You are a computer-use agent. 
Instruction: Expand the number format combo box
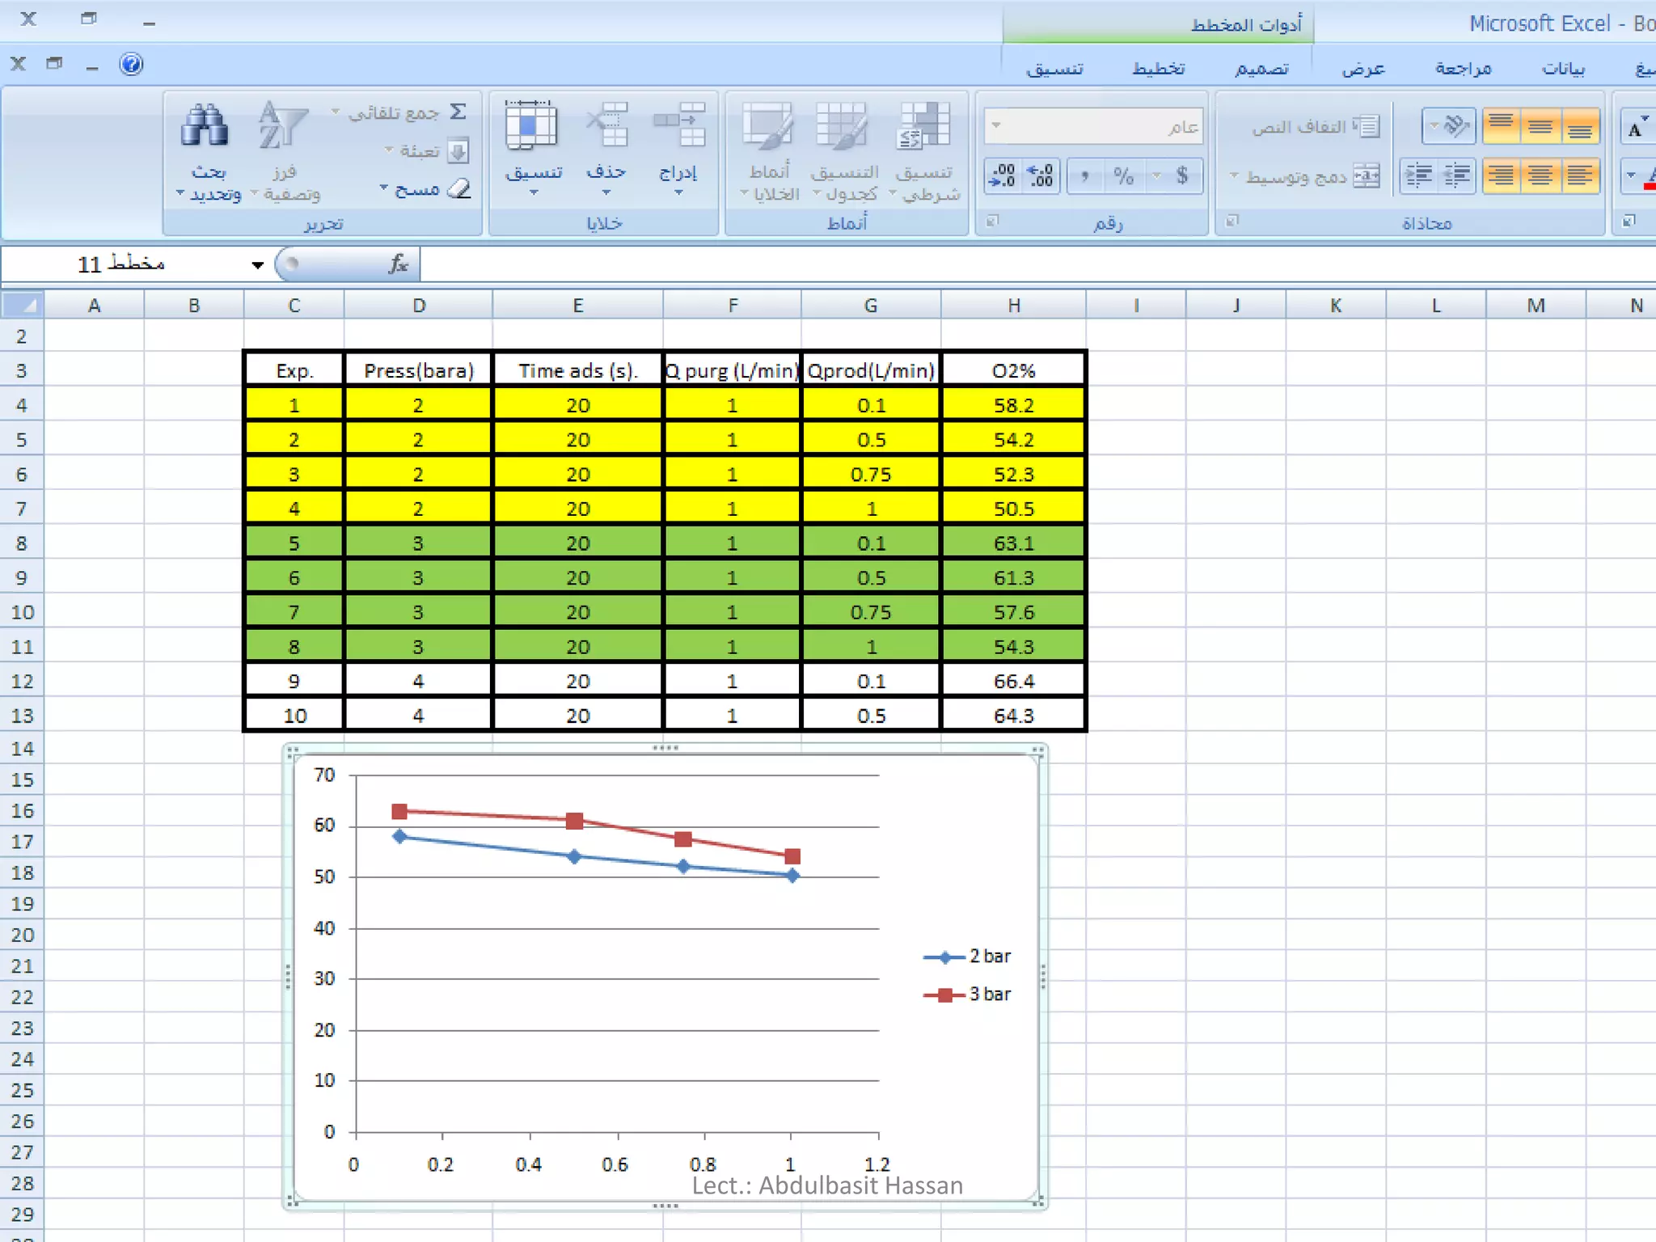pyautogui.click(x=996, y=126)
